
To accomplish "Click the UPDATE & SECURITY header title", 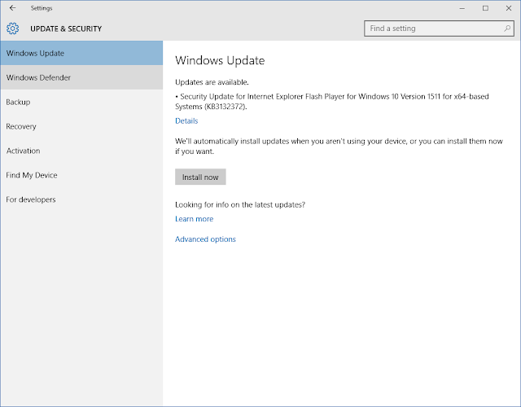I will pos(66,29).
